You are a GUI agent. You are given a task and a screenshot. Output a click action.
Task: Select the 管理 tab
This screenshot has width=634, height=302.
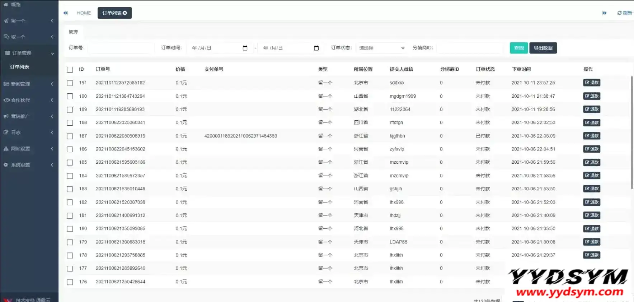pos(73,32)
